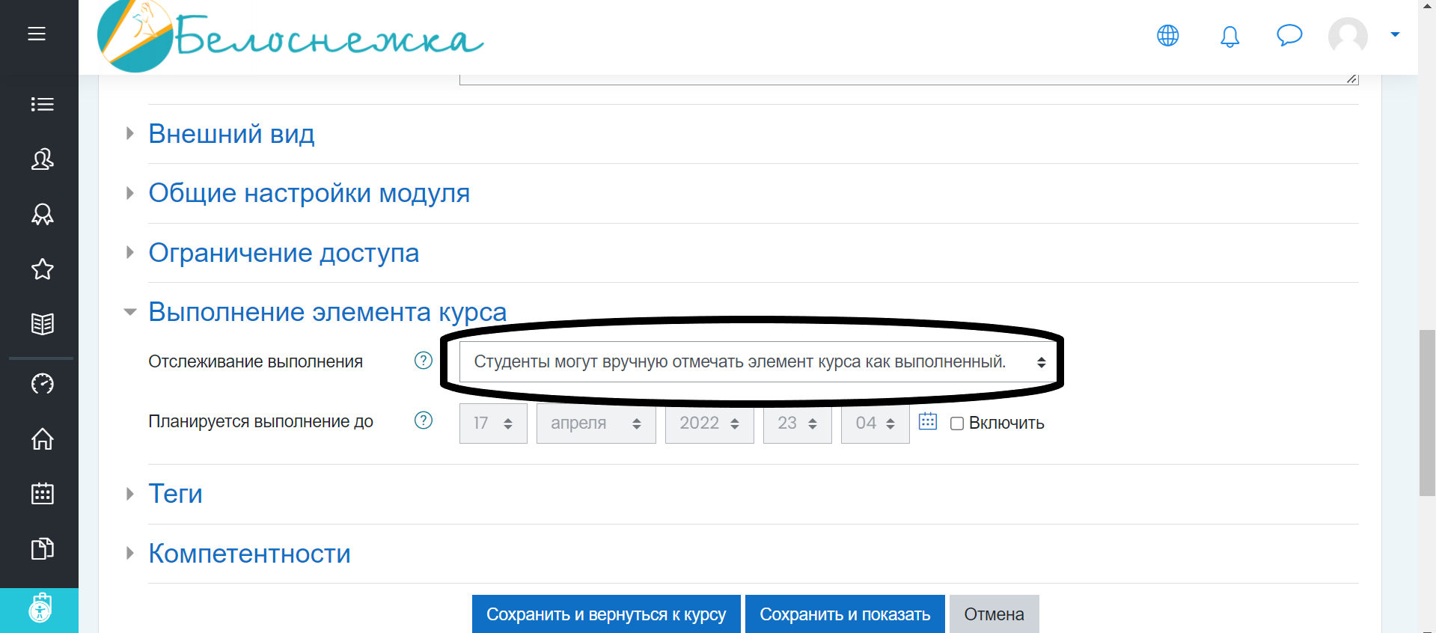Expand the Внешний вид section
The image size is (1436, 633).
click(231, 134)
